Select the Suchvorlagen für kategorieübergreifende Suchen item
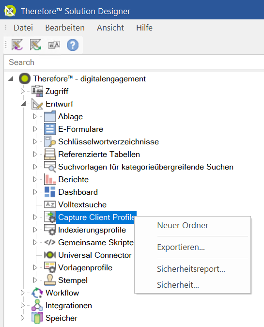The width and height of the screenshot is (264, 327). pyautogui.click(x=145, y=167)
